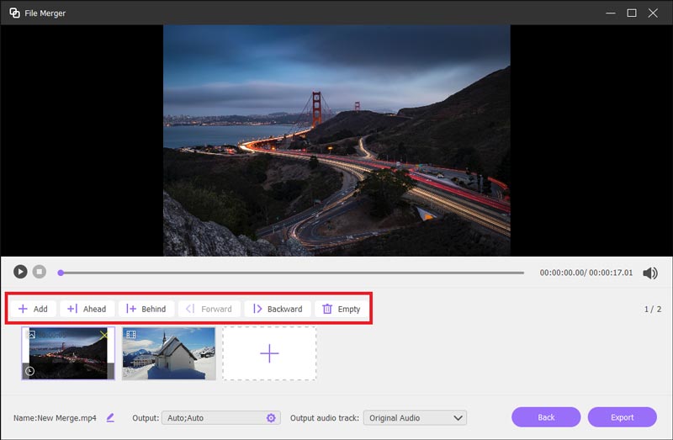The image size is (673, 440).
Task: Click the 1 / 2 clip counter
Action: (x=653, y=309)
